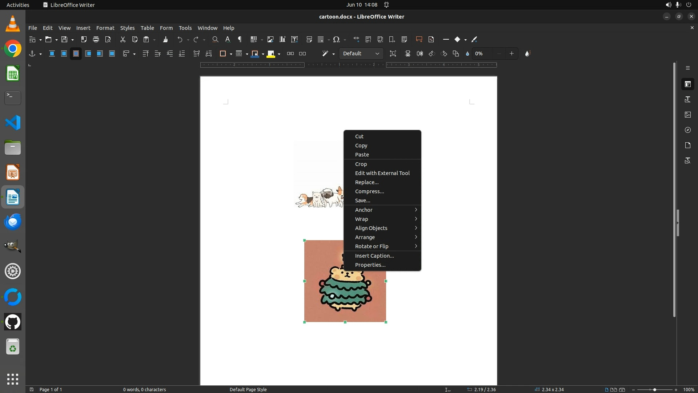The height and width of the screenshot is (393, 698).
Task: Open the Styles menu
Action: click(127, 28)
